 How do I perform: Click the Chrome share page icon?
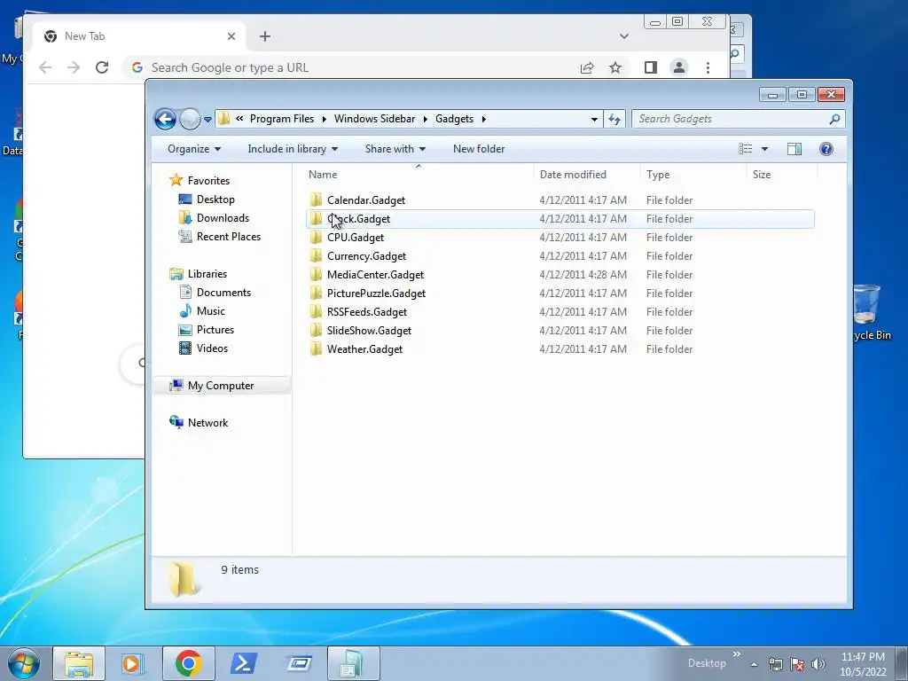587,67
